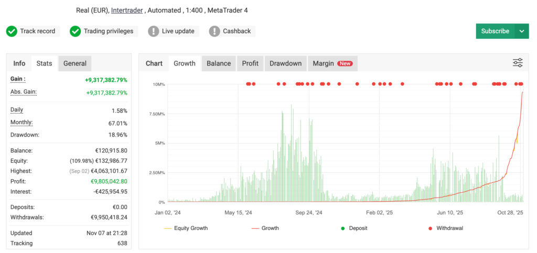Click the Trading privileges green checkmark icon
The image size is (537, 253).
click(76, 31)
